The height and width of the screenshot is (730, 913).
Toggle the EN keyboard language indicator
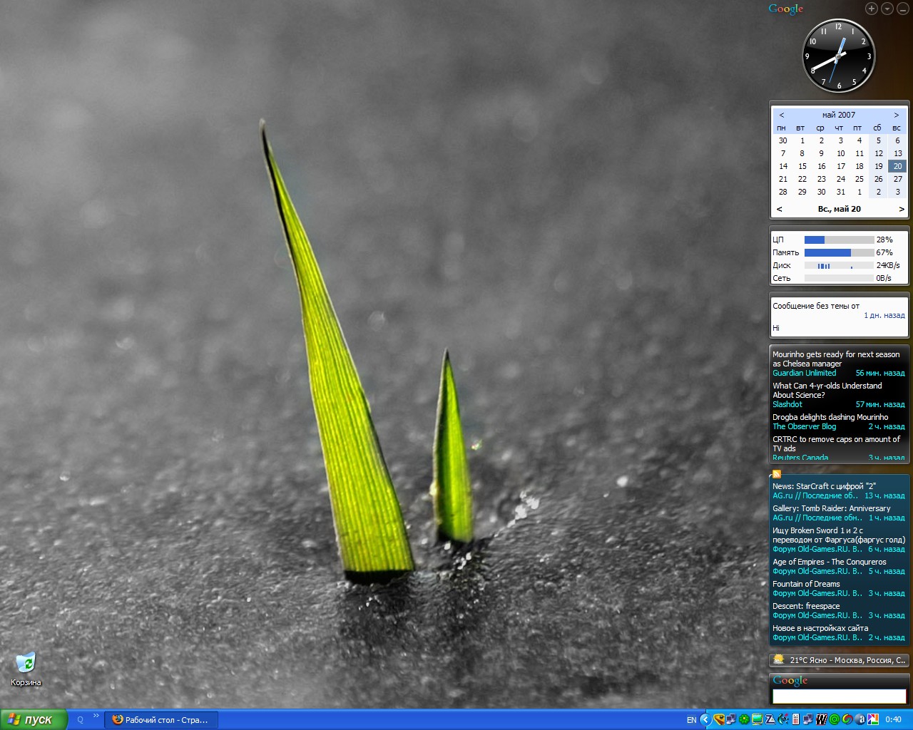tap(691, 720)
